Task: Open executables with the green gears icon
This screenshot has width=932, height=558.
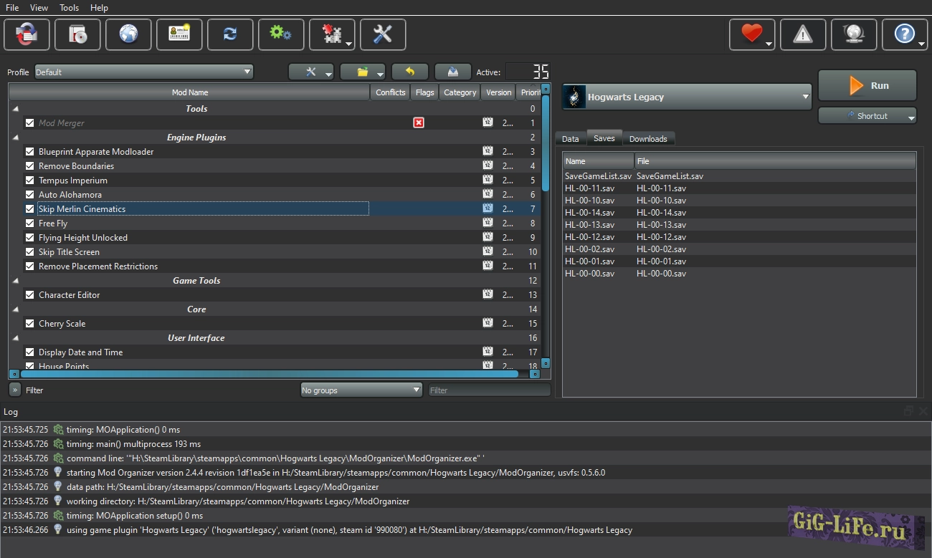Action: 280,34
